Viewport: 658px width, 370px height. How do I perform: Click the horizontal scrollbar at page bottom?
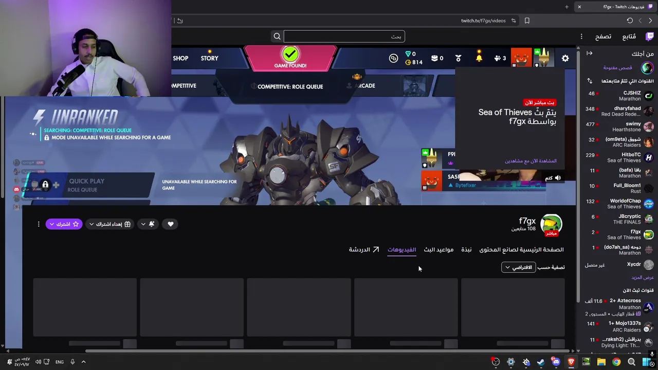pos(329,351)
